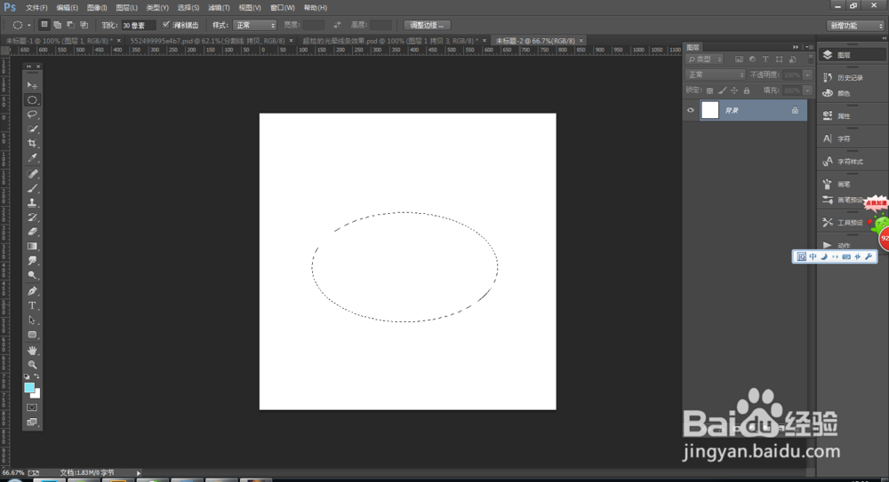Hide the 背景 layer with eye icon
889x482 pixels.
point(691,110)
